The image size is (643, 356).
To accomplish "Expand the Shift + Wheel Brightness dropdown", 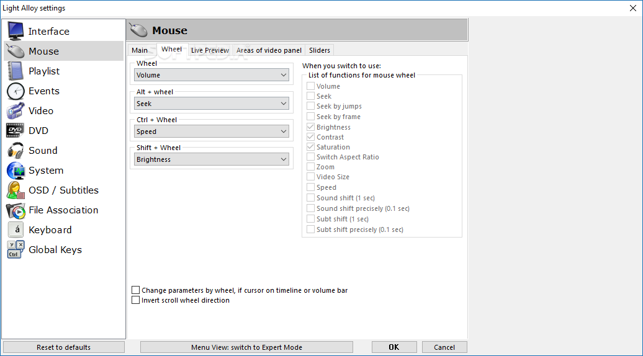I will point(212,159).
